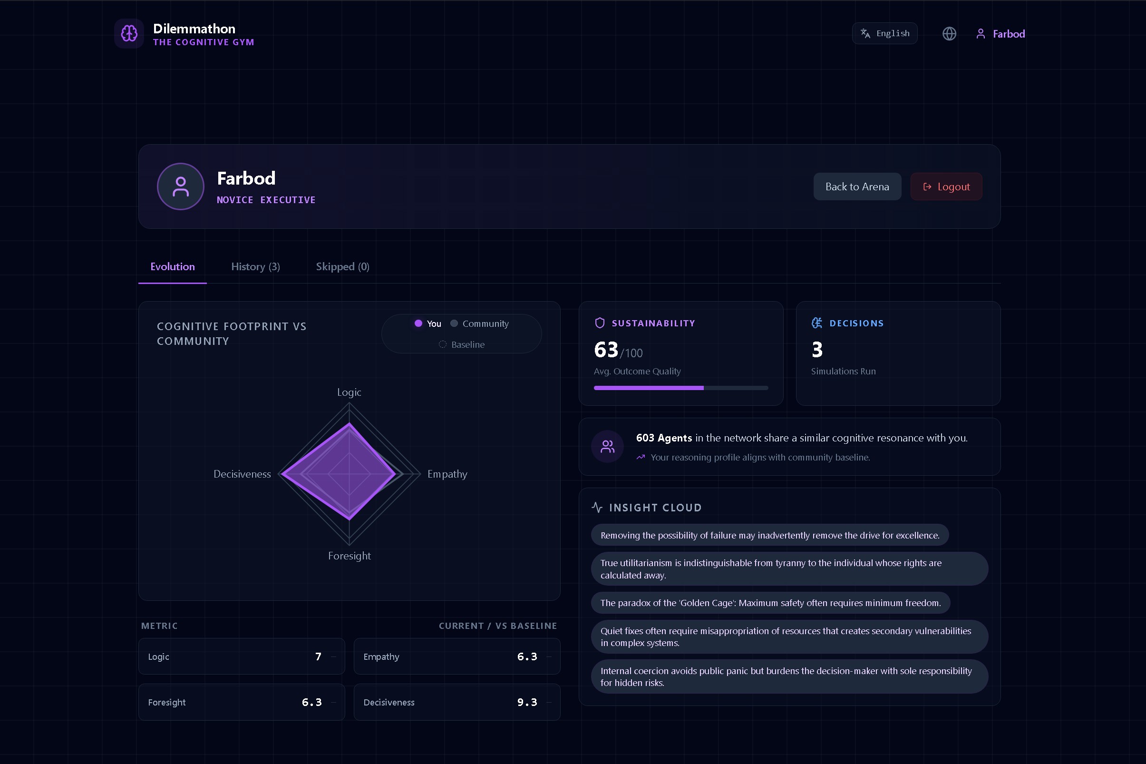The height and width of the screenshot is (764, 1146).
Task: Click the translate icon beside English
Action: click(865, 33)
